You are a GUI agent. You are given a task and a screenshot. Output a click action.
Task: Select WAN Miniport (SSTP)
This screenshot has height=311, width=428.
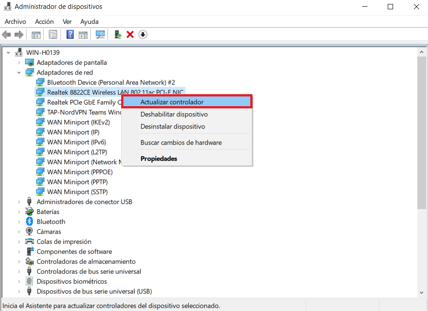77,192
